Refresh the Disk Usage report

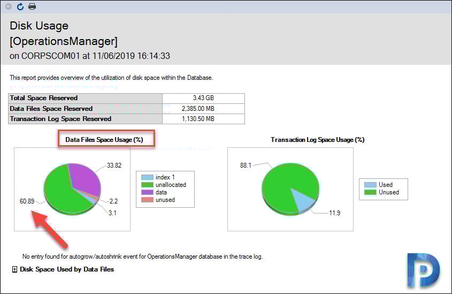pos(20,6)
